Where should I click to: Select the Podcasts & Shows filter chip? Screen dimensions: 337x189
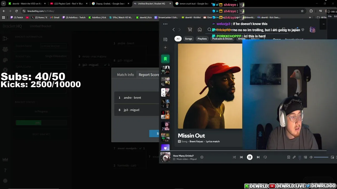tap(222, 39)
